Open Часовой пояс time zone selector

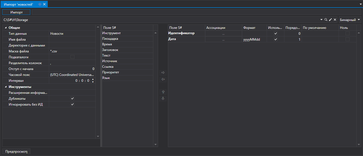click(x=72, y=75)
